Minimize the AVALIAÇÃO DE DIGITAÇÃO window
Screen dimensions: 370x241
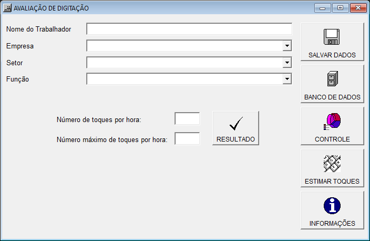point(322,8)
